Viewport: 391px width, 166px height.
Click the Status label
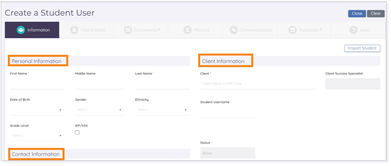(205, 143)
